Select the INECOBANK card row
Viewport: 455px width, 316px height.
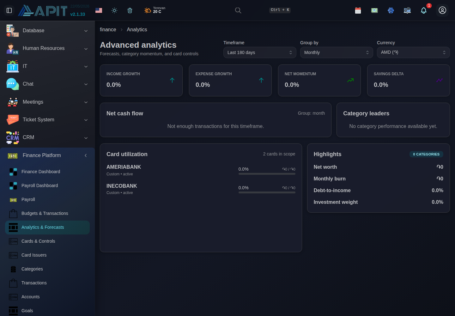(201, 189)
